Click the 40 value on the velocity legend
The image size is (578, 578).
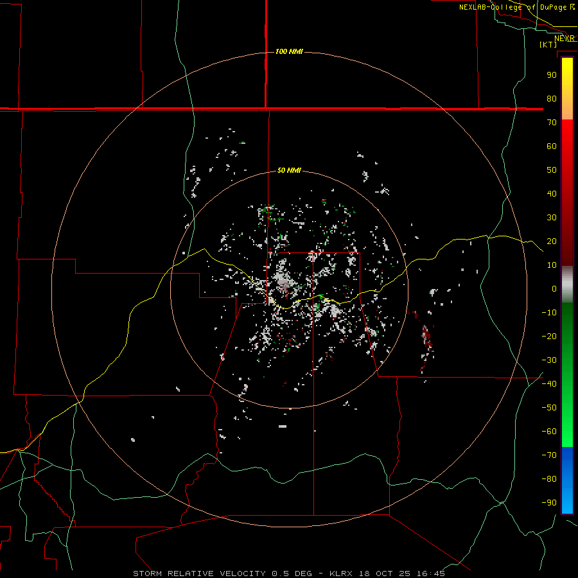(552, 193)
